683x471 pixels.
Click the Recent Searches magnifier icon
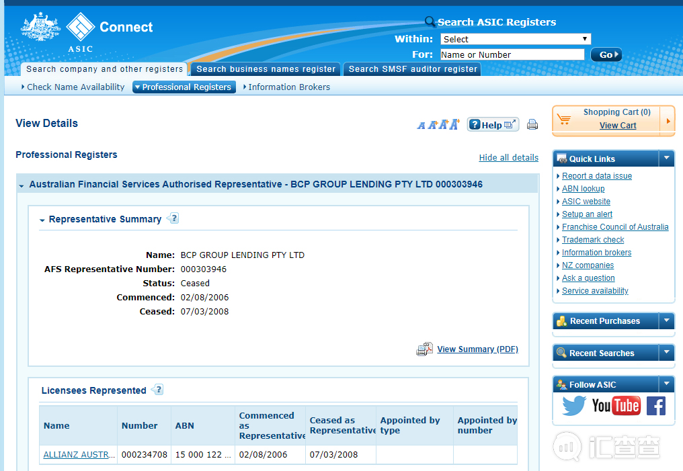tap(562, 353)
